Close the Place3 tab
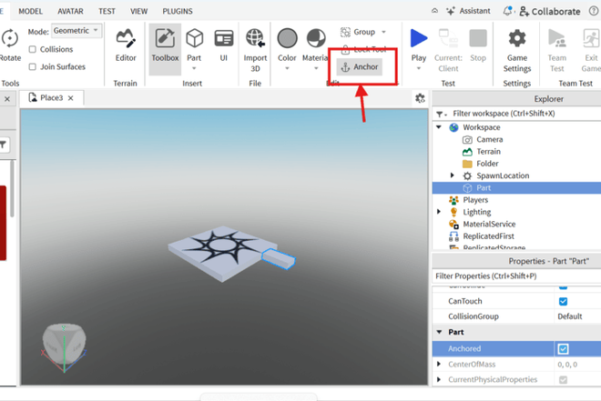Image resolution: width=601 pixels, height=401 pixels. pyautogui.click(x=70, y=98)
